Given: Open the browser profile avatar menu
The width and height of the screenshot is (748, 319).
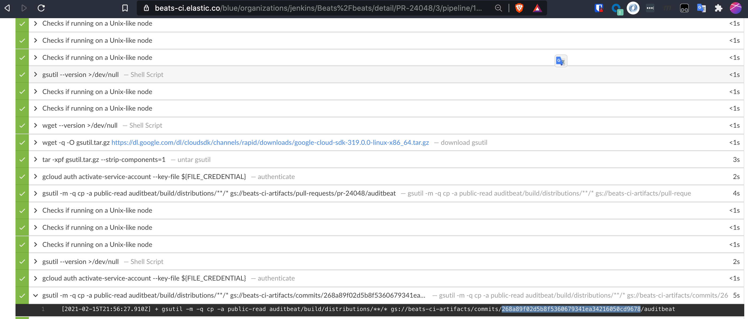Looking at the screenshot, I should (735, 8).
